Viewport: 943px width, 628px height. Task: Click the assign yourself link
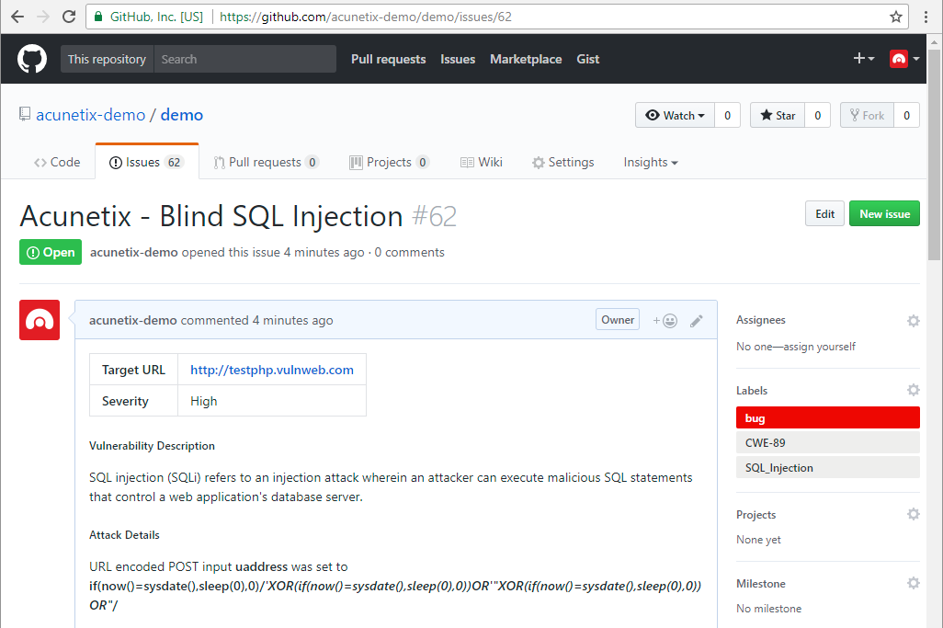click(x=819, y=347)
